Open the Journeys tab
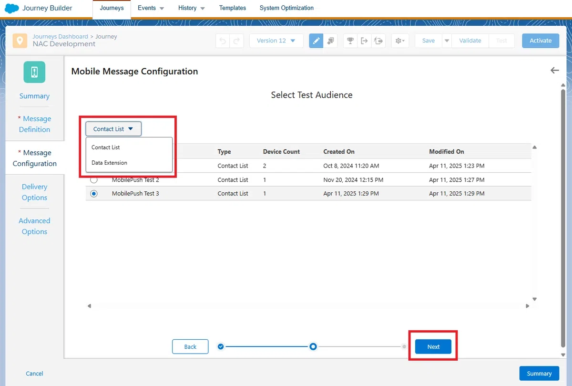 (112, 8)
